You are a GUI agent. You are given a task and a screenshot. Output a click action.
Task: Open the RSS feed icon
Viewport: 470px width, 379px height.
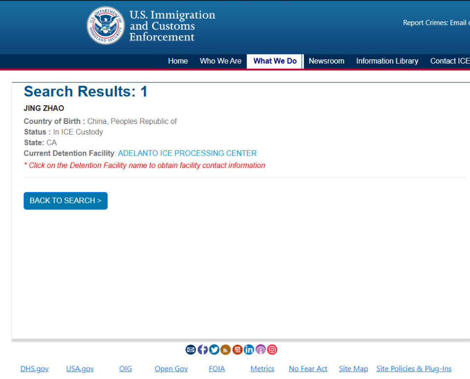225,350
